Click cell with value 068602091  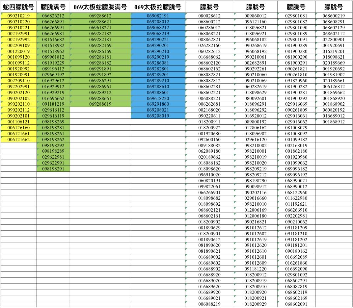click(x=296, y=304)
